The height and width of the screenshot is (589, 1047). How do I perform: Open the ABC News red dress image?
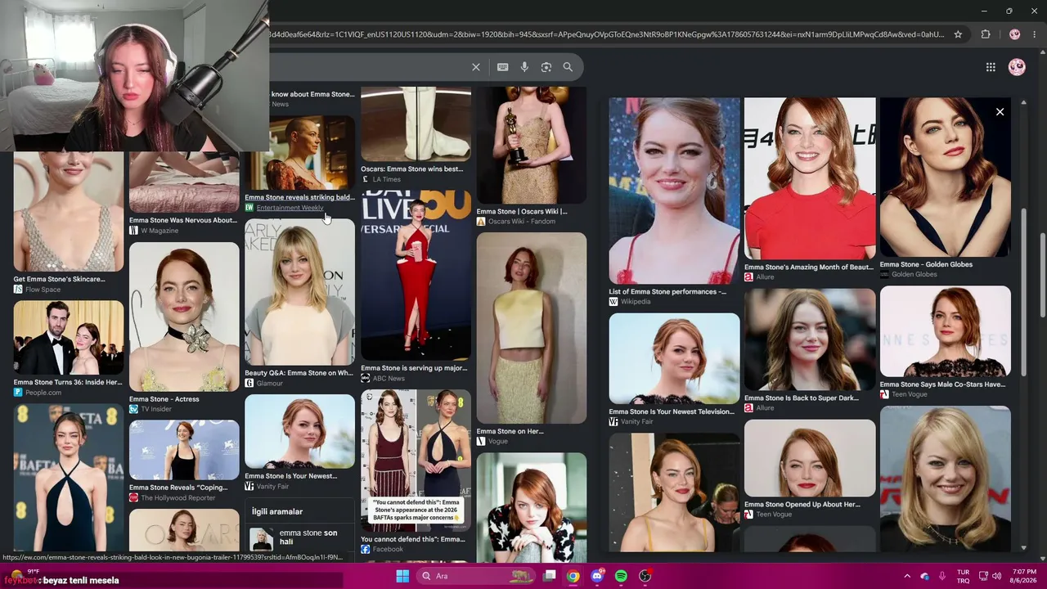pyautogui.click(x=416, y=276)
